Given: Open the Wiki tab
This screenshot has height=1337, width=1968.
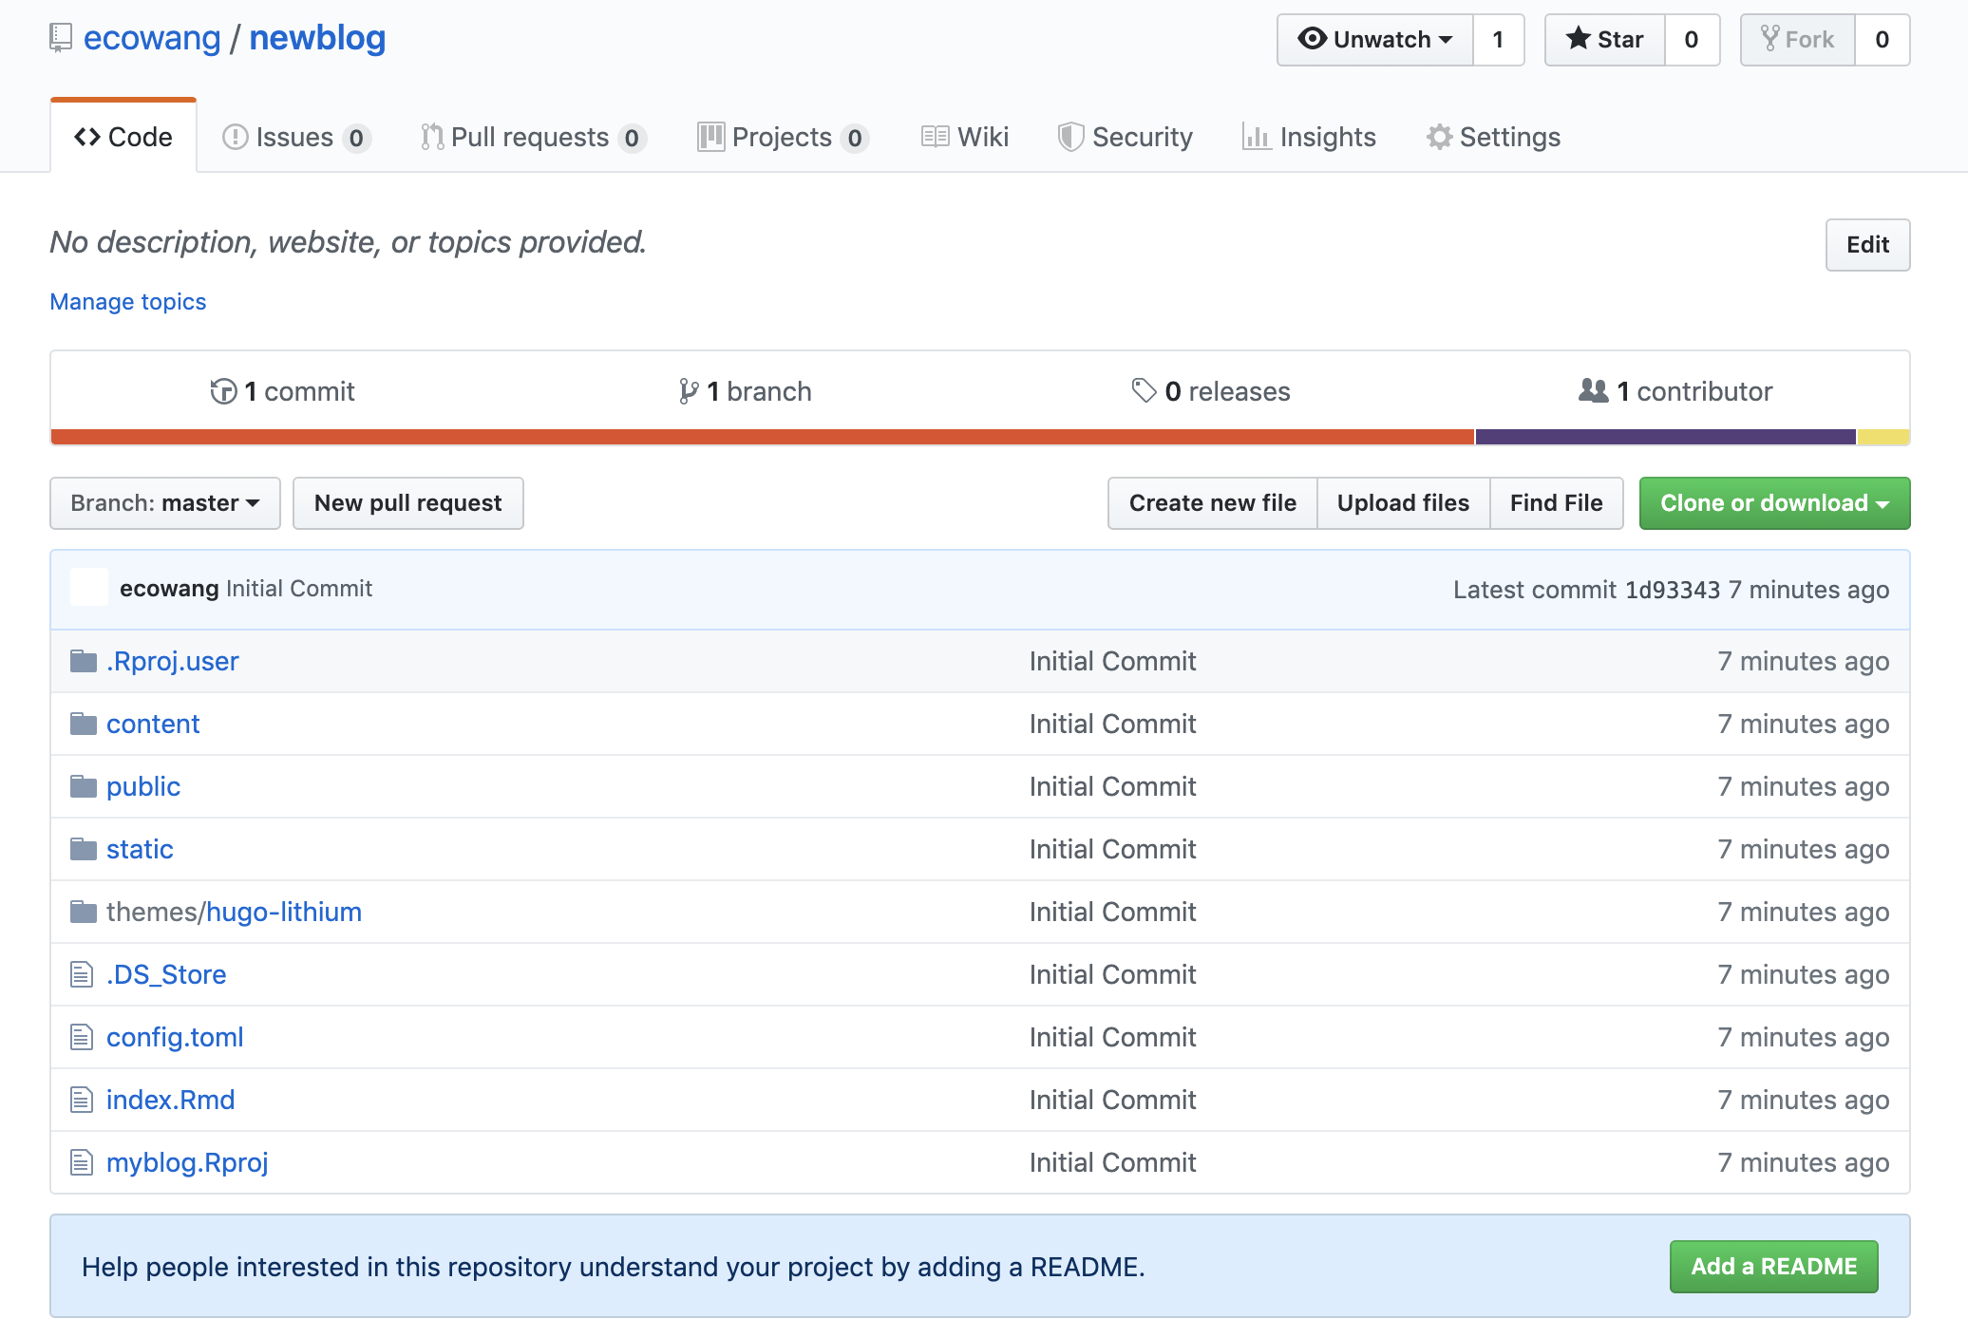Looking at the screenshot, I should 965,137.
